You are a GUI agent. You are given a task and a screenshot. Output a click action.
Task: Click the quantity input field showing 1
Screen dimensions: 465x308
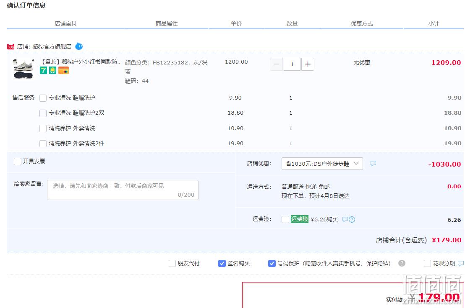[292, 64]
